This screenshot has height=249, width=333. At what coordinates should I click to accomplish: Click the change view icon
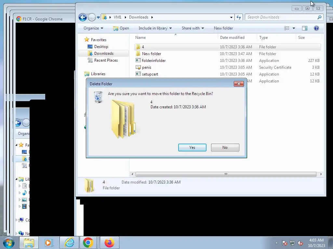coord(287,28)
